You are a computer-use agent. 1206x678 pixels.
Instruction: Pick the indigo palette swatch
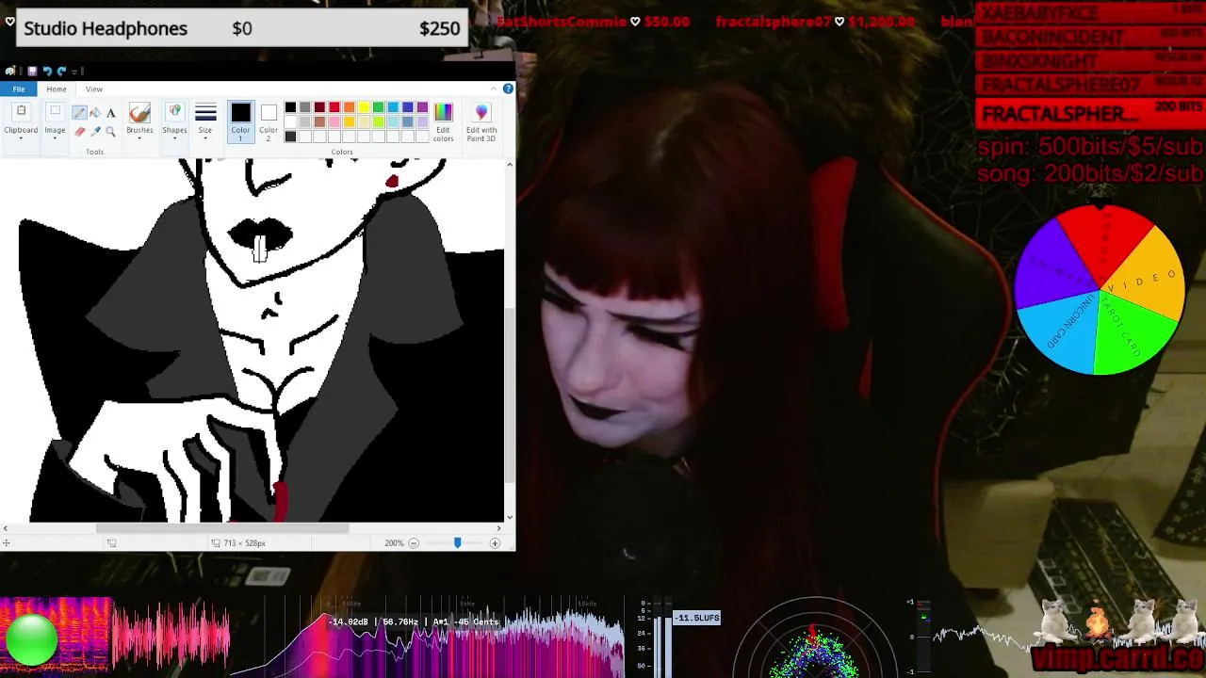pyautogui.click(x=407, y=107)
